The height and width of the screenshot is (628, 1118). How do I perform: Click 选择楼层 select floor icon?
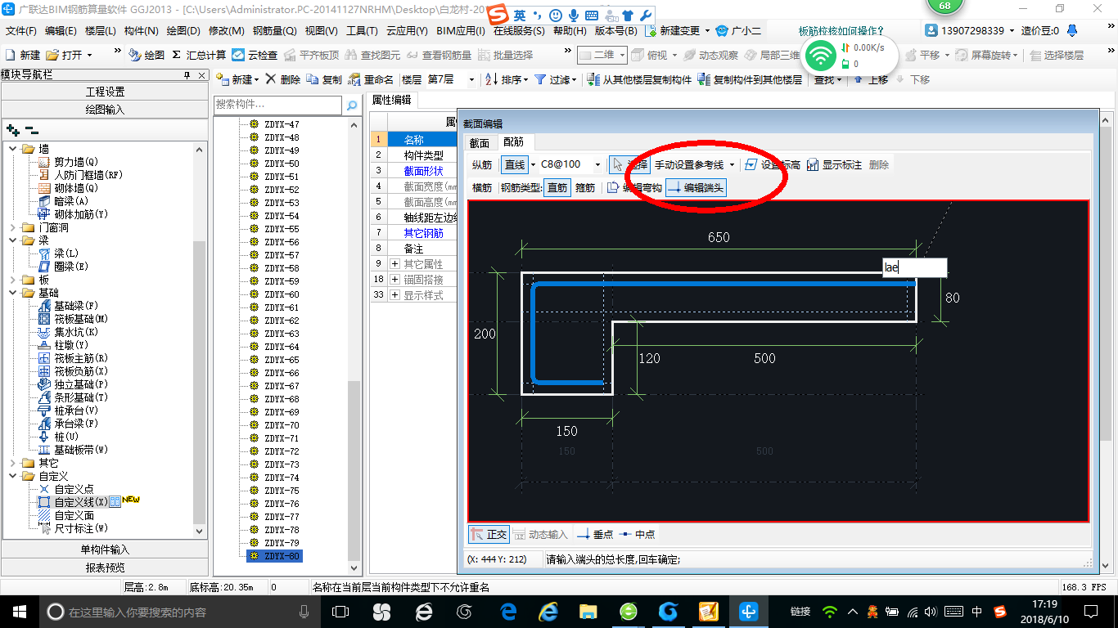1036,56
